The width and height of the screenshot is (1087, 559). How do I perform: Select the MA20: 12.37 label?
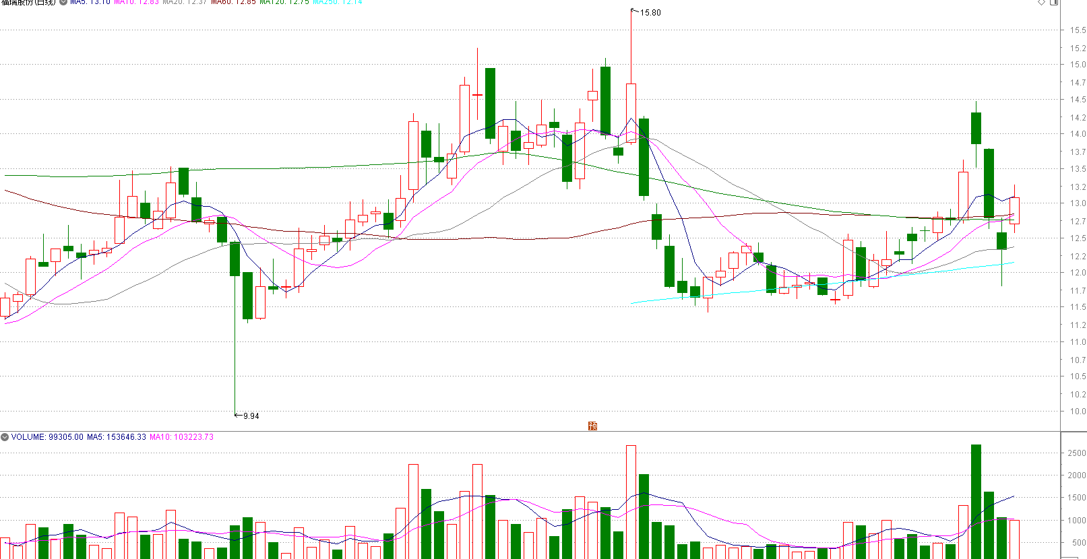[x=185, y=2]
